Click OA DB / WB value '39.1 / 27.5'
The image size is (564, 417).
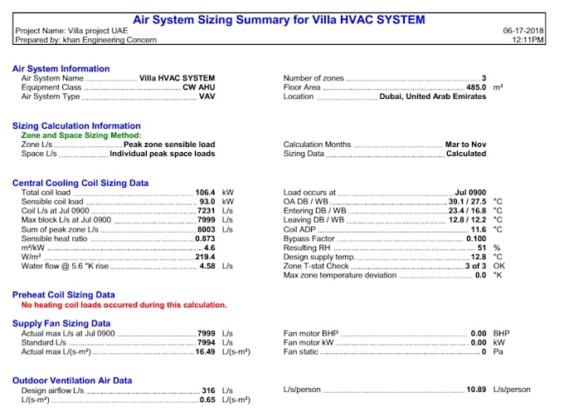coord(467,202)
